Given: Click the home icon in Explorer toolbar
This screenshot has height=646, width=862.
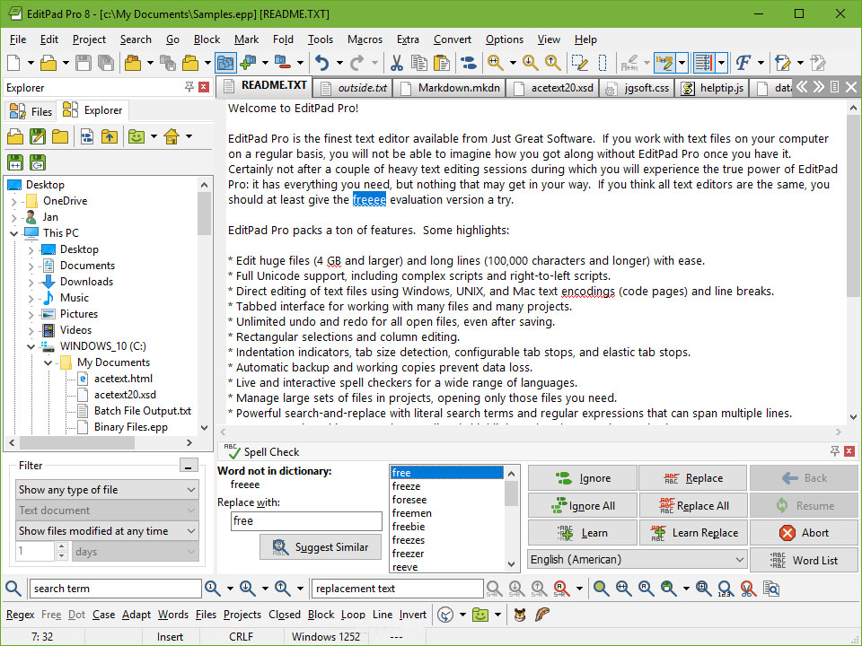Looking at the screenshot, I should pos(172,136).
